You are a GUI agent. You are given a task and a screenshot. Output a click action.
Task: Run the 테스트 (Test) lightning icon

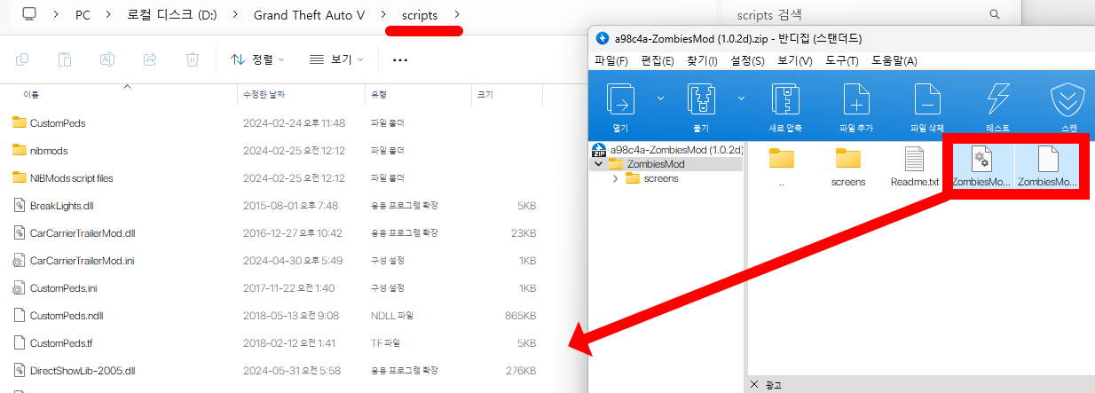pos(997,99)
